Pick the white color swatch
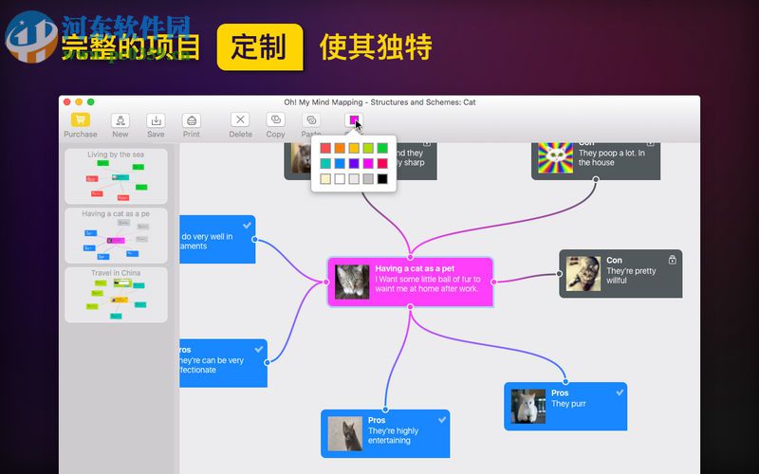Screen dimensions: 759x474 click(340, 179)
